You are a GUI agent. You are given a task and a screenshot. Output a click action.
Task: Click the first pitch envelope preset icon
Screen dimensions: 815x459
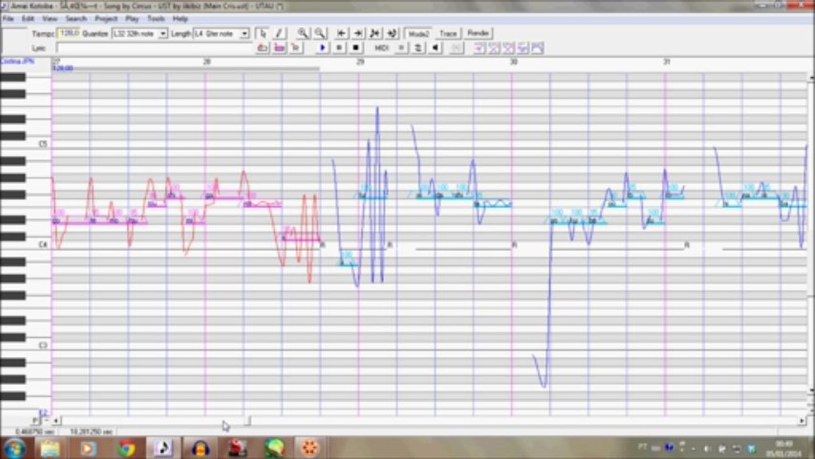pos(479,48)
